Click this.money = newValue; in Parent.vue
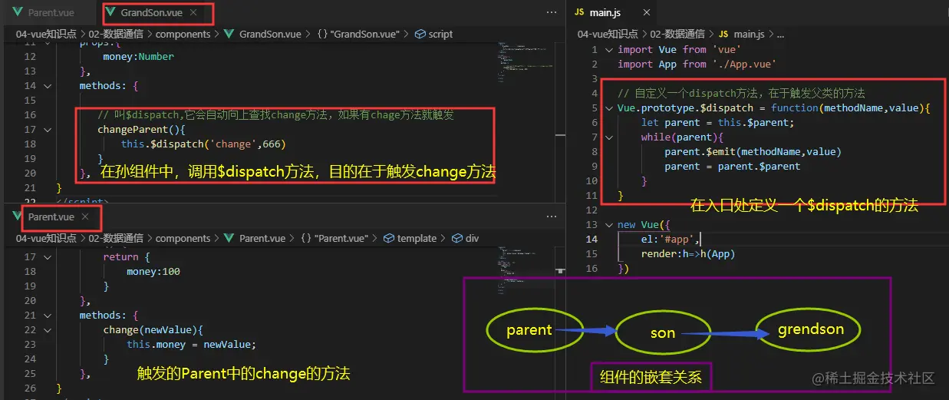 click(191, 345)
